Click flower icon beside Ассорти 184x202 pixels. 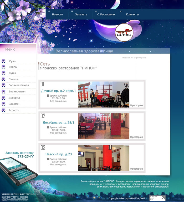click(x=3, y=110)
